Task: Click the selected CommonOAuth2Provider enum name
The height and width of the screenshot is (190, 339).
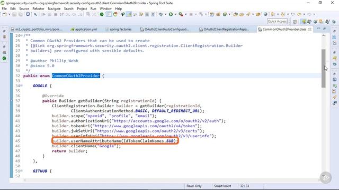Action: point(76,76)
